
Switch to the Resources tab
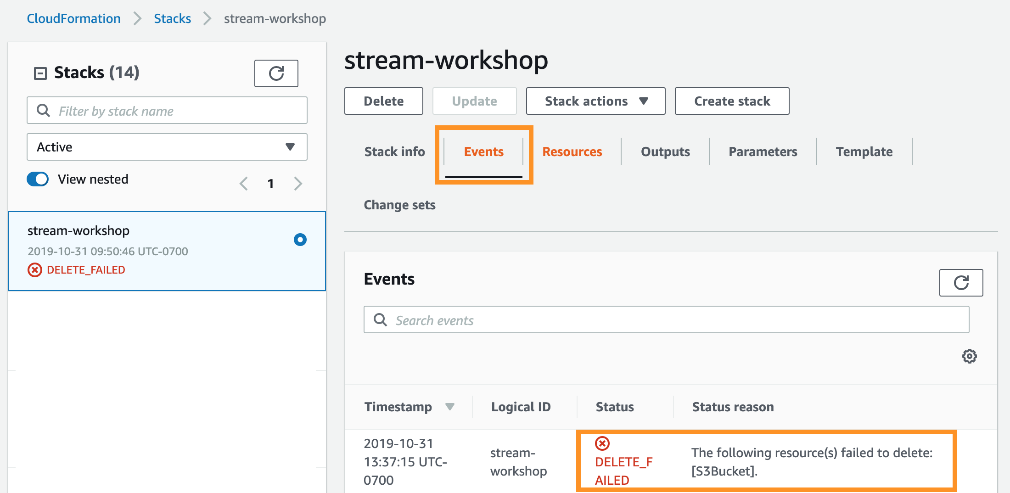(x=572, y=151)
